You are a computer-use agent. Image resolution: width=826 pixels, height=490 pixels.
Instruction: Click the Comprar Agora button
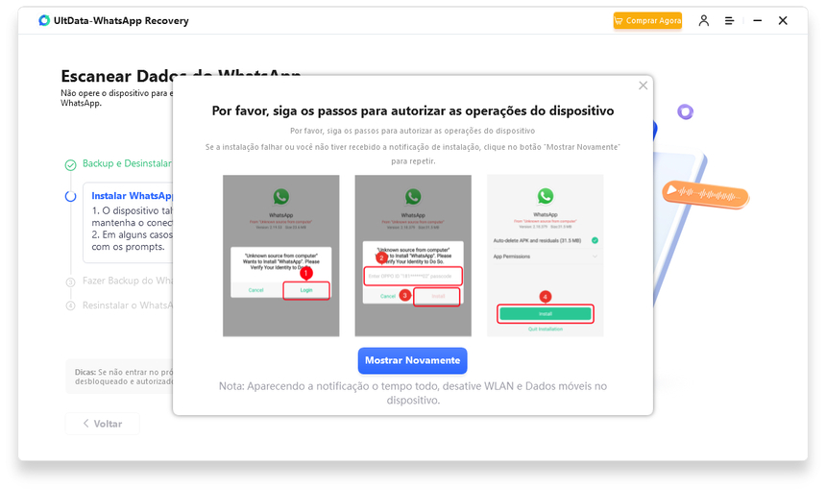(647, 20)
